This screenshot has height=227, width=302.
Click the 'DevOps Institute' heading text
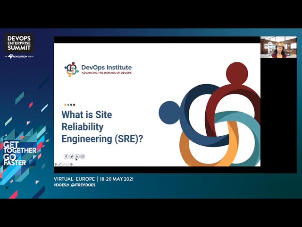click(107, 67)
